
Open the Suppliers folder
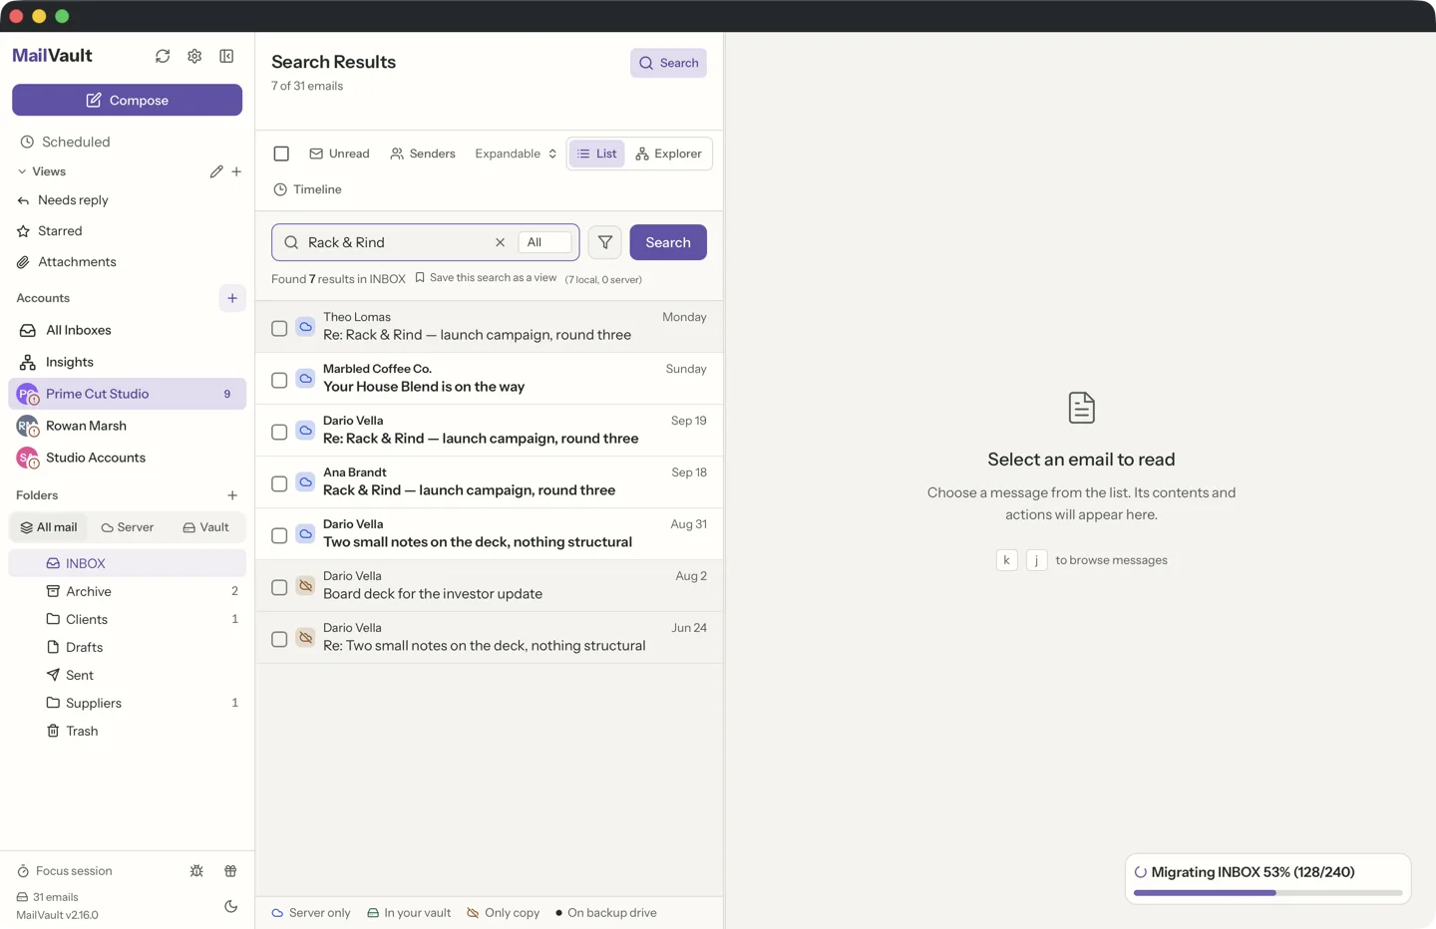point(127,703)
